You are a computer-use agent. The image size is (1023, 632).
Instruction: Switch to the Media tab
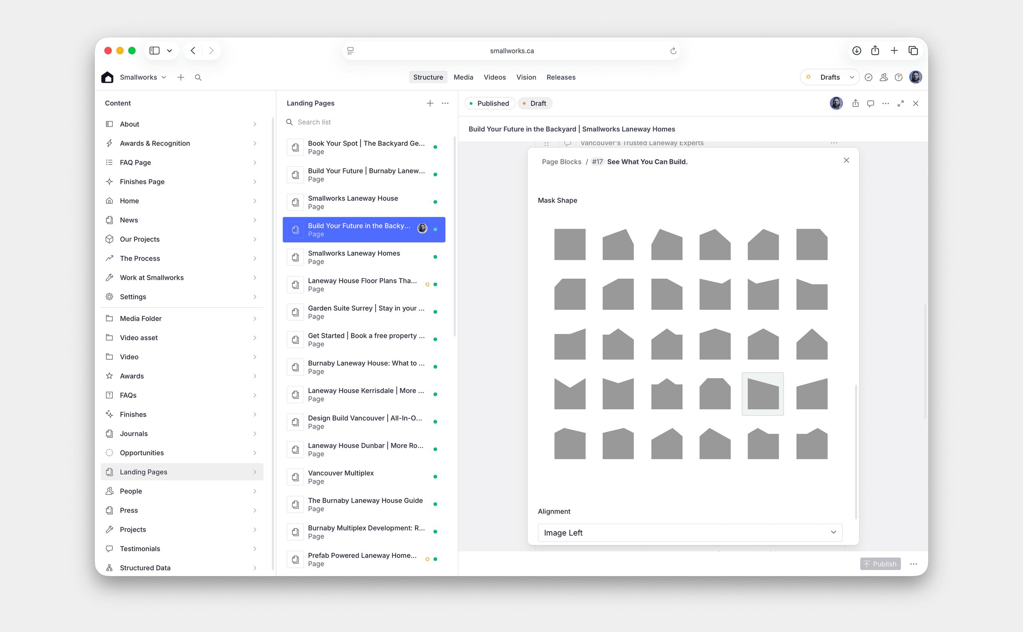[x=463, y=77]
